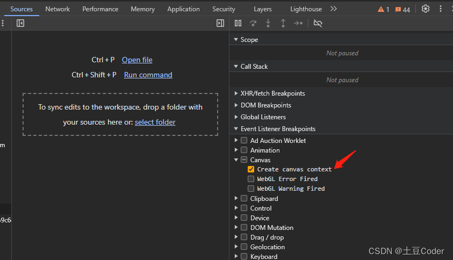453x260 pixels.
Task: Expand the Animation category arrow
Action: tap(236, 150)
